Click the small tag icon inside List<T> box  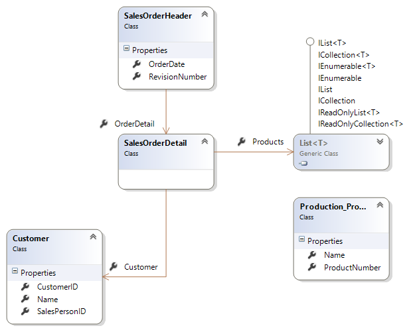[303, 163]
